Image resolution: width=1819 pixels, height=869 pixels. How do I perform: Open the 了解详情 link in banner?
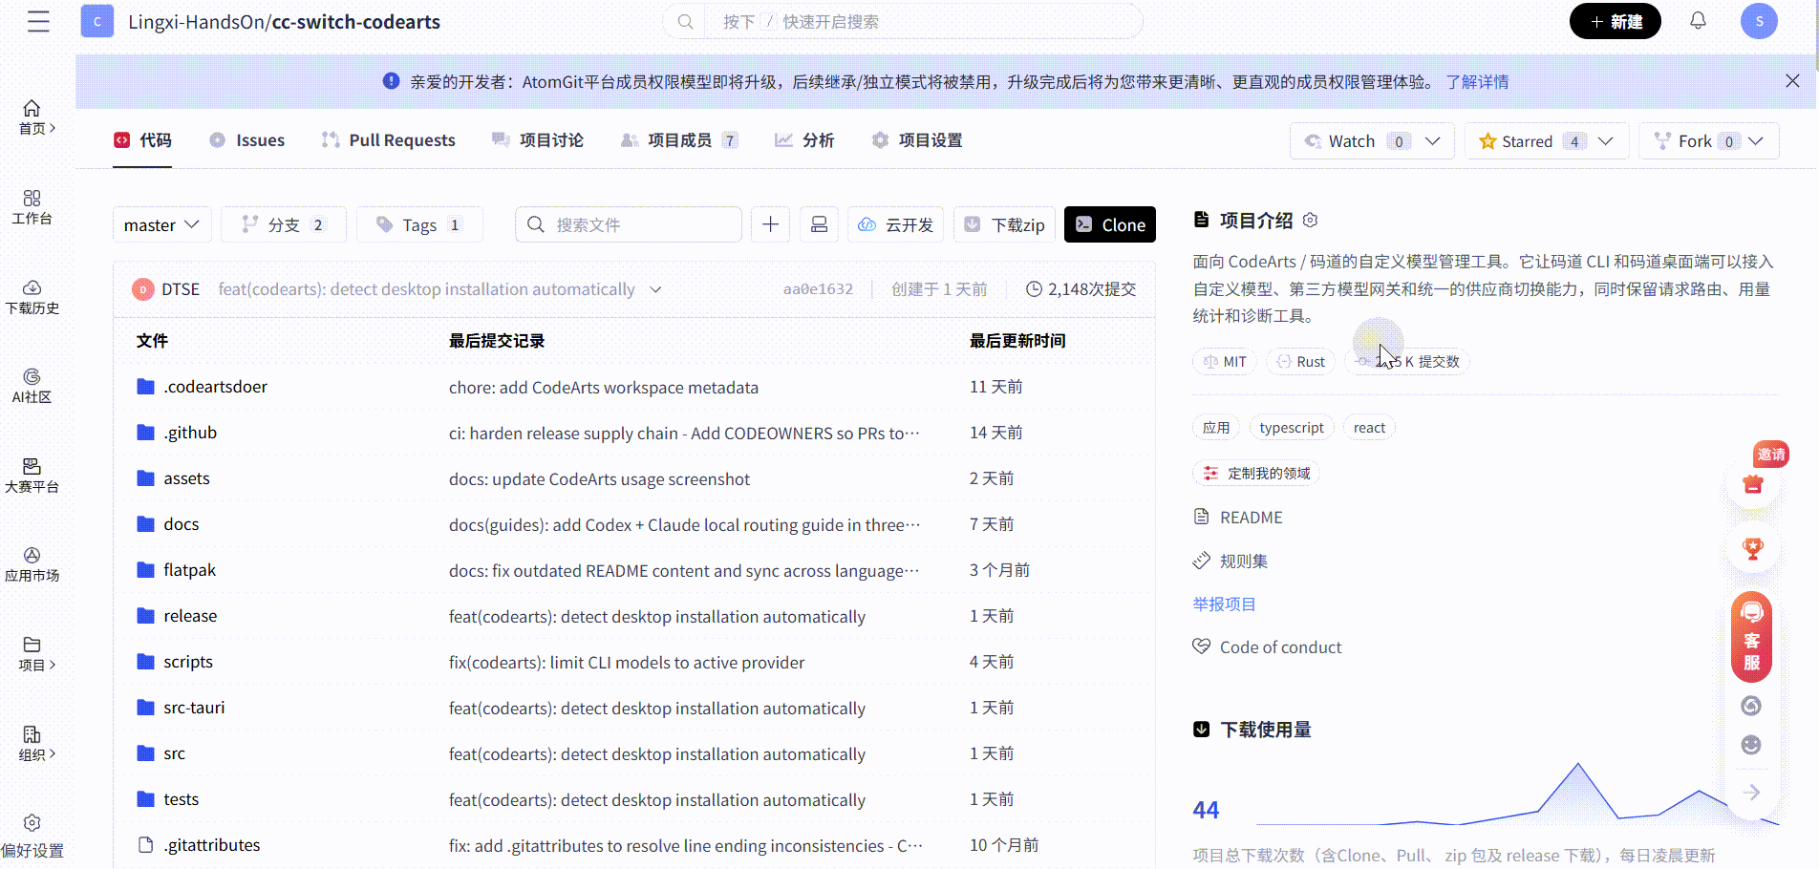pos(1477,82)
